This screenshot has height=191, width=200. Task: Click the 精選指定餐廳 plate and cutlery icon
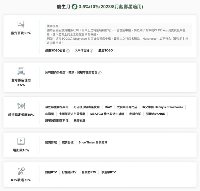pyautogui.click(x=21, y=106)
